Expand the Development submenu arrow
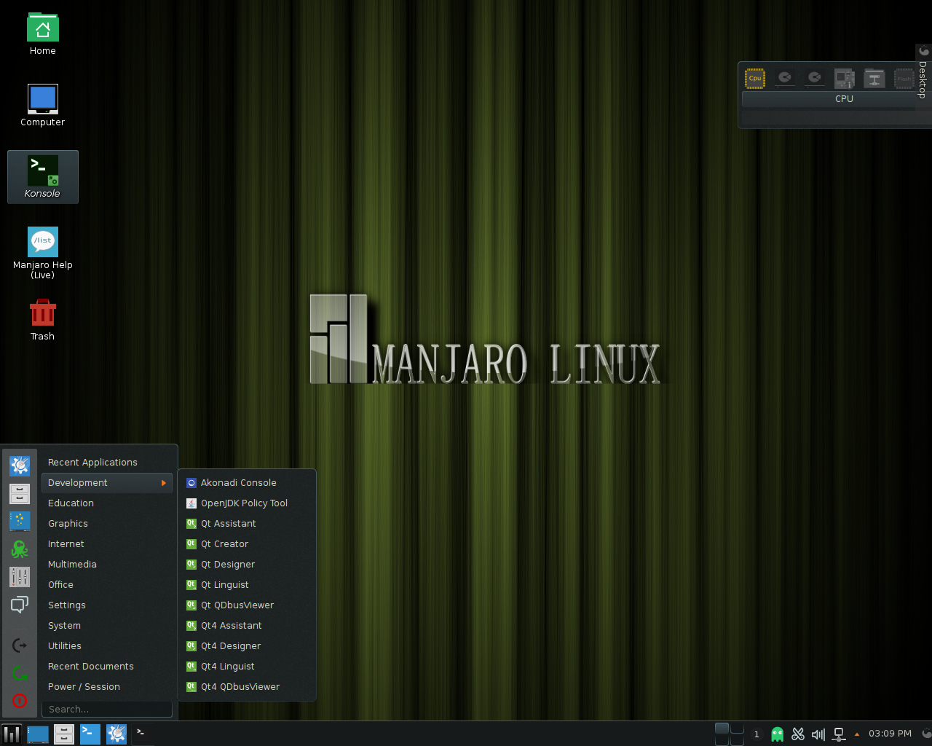This screenshot has width=932, height=746. coord(165,482)
